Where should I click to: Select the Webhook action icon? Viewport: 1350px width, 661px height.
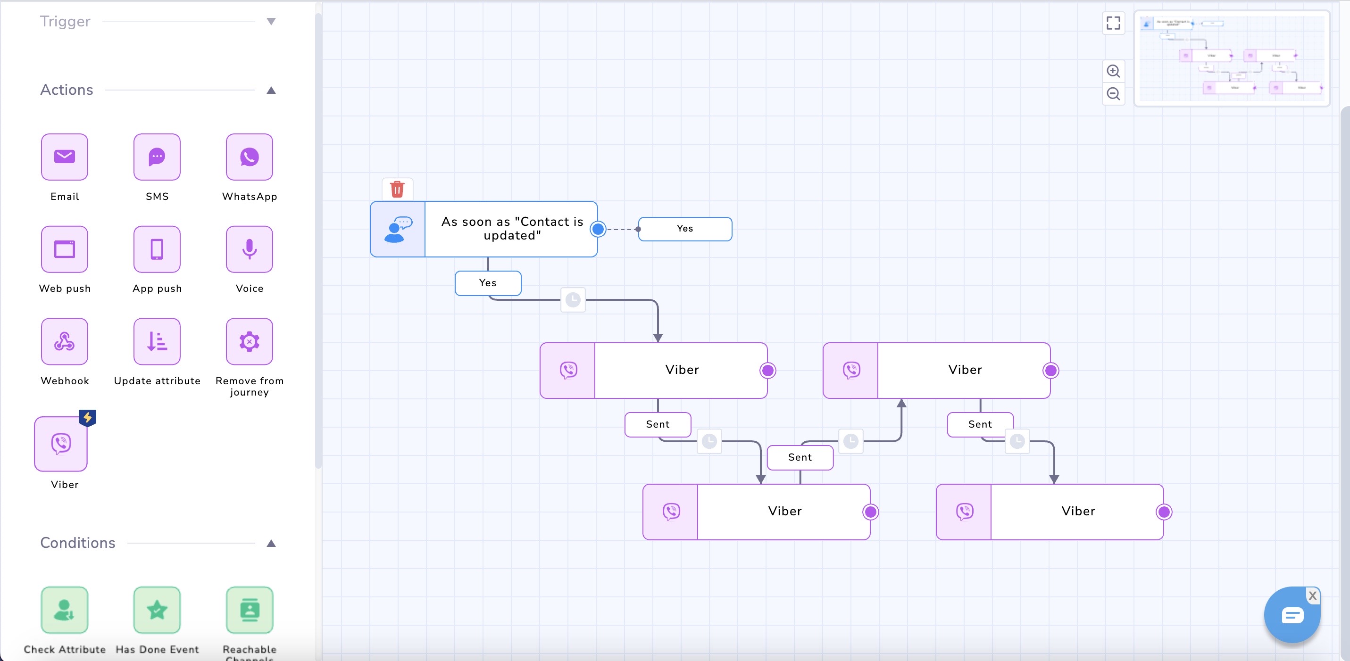(65, 341)
